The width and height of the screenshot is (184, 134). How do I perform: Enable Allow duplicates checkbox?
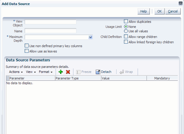pyautogui.click(x=126, y=21)
